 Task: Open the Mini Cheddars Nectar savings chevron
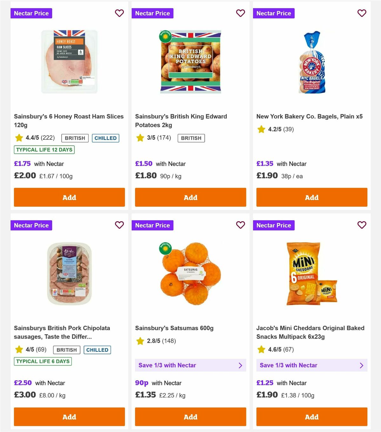point(362,365)
